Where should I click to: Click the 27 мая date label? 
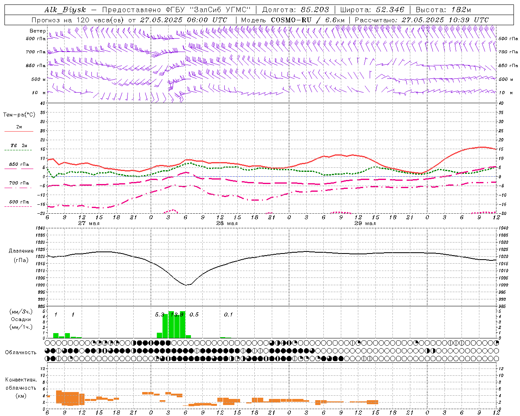89,223
